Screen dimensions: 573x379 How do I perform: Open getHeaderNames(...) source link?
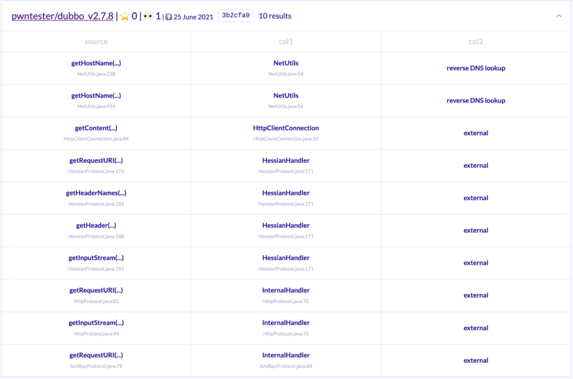tap(96, 193)
